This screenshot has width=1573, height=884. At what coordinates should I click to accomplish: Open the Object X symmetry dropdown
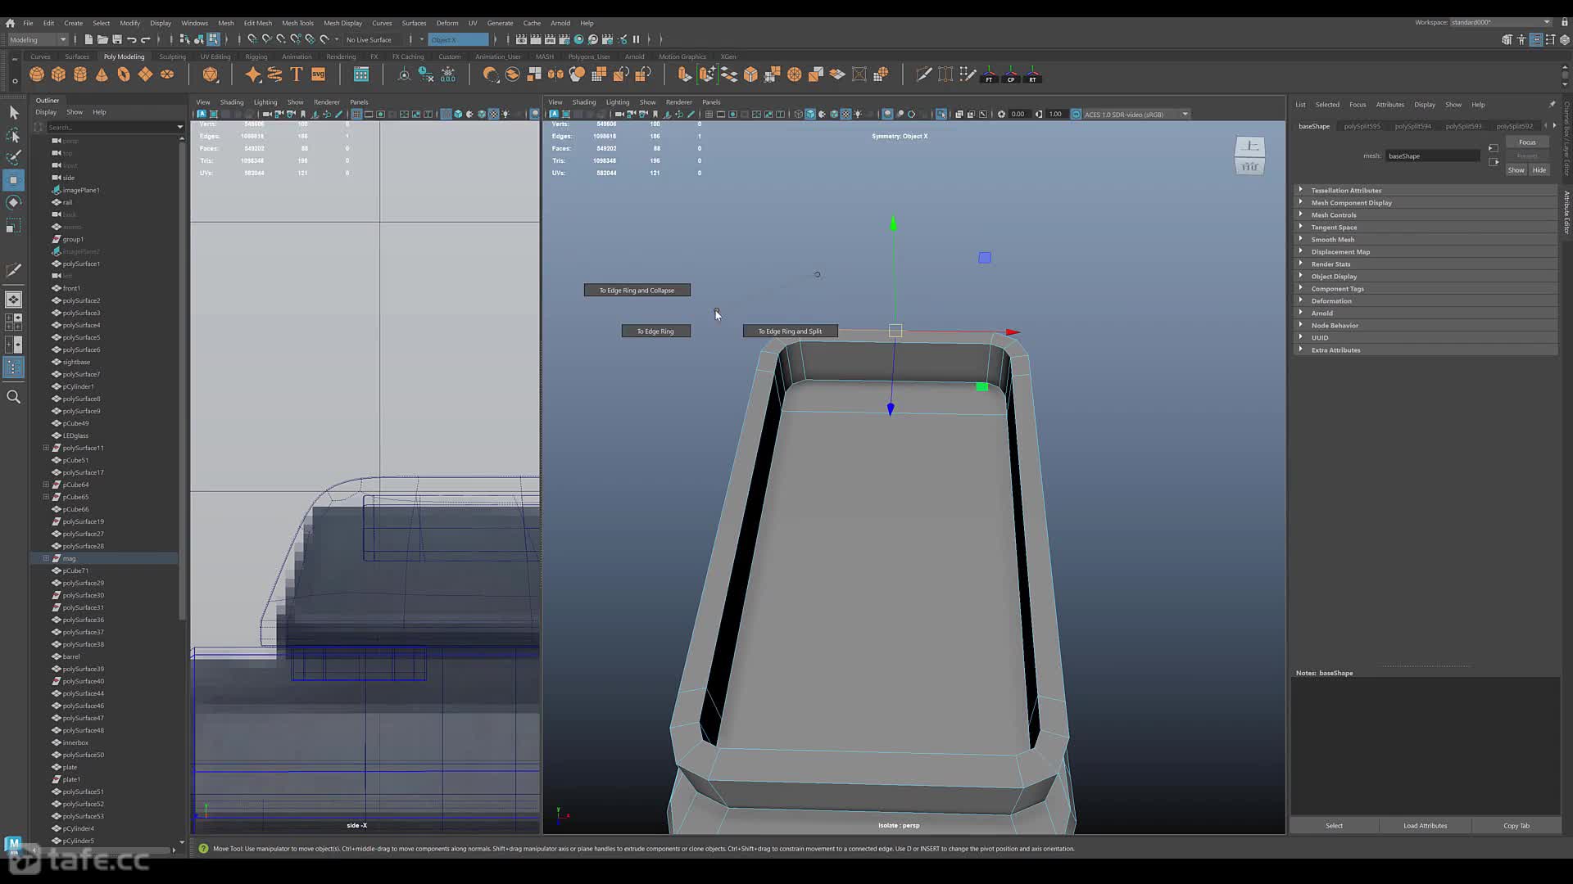point(458,39)
